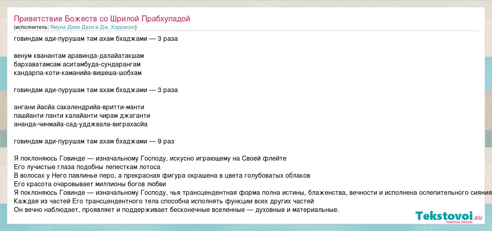Click the Tekstovoi.ru logo
The height and width of the screenshot is (231, 492).
tap(449, 217)
